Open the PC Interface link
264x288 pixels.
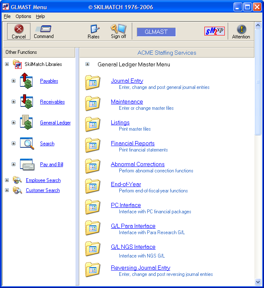pos(126,205)
